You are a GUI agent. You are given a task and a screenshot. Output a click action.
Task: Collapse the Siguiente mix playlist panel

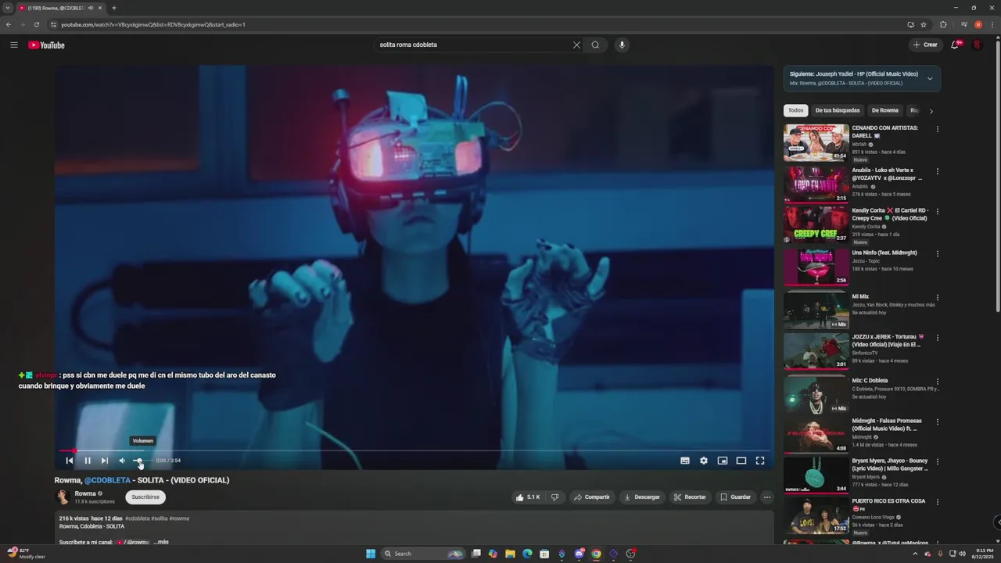(930, 78)
